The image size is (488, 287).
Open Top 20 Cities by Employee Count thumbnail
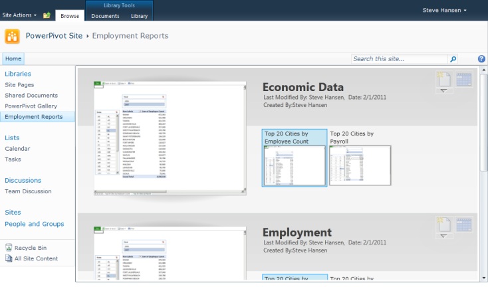[294, 165]
